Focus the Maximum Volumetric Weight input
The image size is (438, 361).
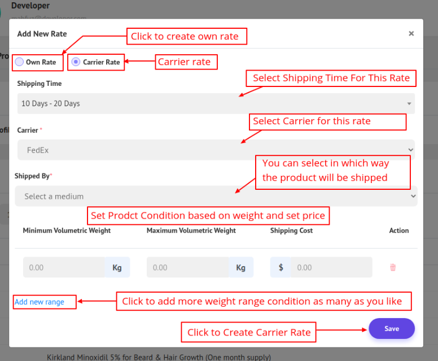point(188,267)
